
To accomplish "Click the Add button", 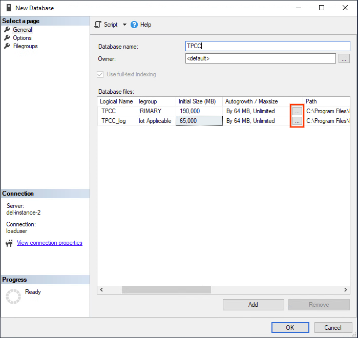I will click(x=253, y=305).
